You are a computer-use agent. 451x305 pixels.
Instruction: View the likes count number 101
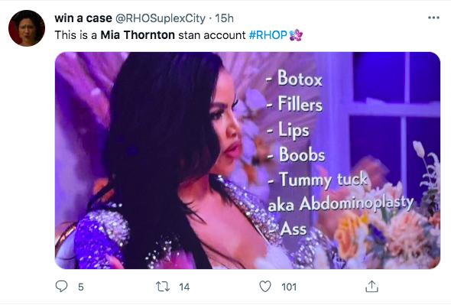(289, 287)
